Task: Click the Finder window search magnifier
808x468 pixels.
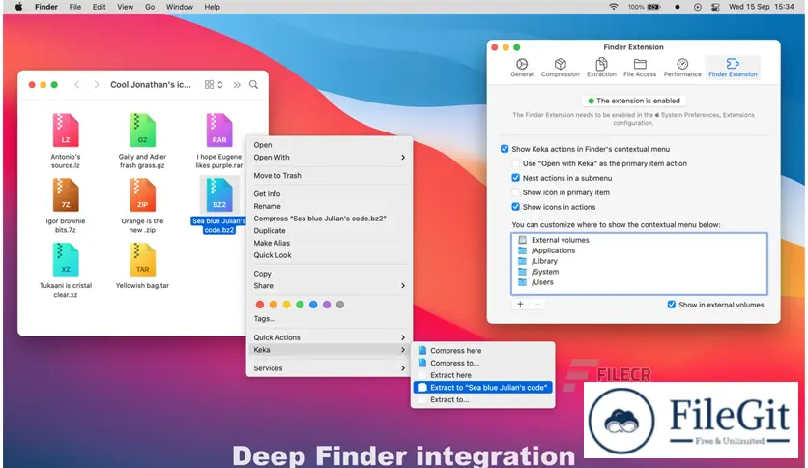Action: point(253,84)
